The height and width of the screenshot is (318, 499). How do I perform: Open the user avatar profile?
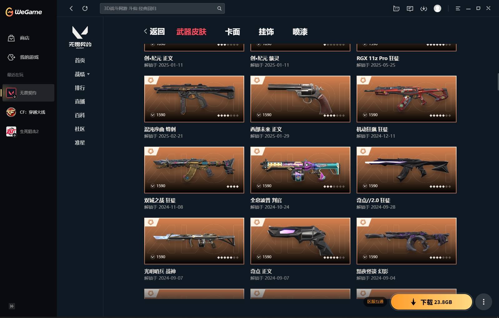pyautogui.click(x=437, y=8)
